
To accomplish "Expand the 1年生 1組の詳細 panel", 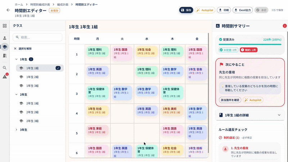I will click(279, 115).
